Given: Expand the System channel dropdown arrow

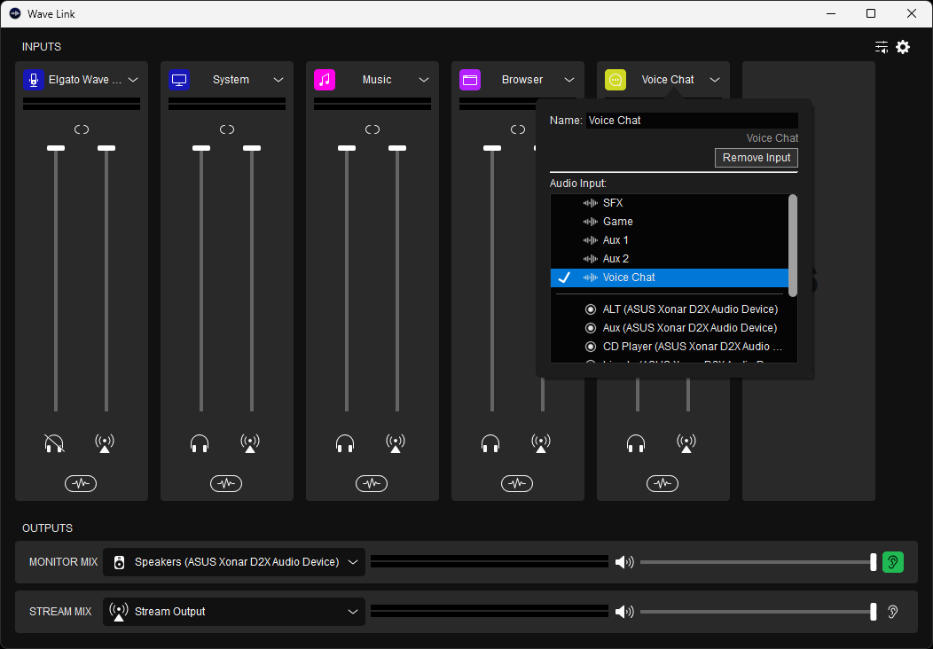Looking at the screenshot, I should [x=278, y=80].
